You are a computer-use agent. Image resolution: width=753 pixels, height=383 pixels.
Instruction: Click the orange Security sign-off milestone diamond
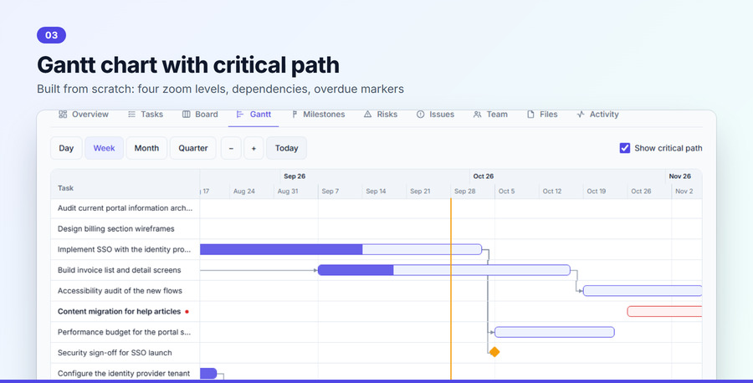coord(494,352)
